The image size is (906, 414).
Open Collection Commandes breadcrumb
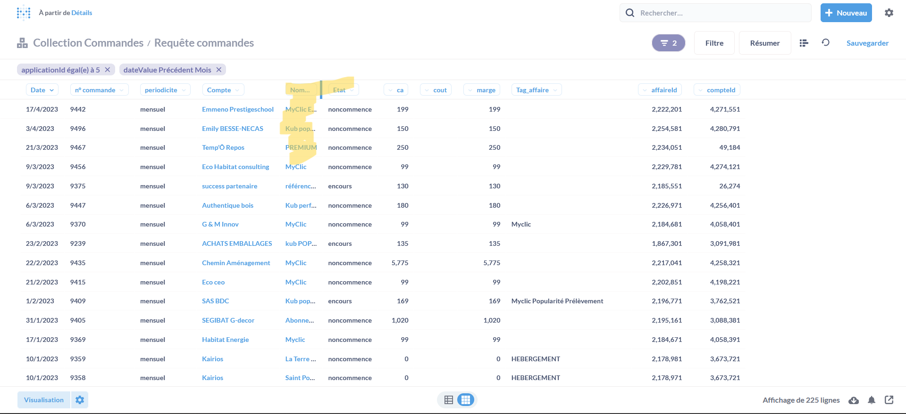[88, 43]
